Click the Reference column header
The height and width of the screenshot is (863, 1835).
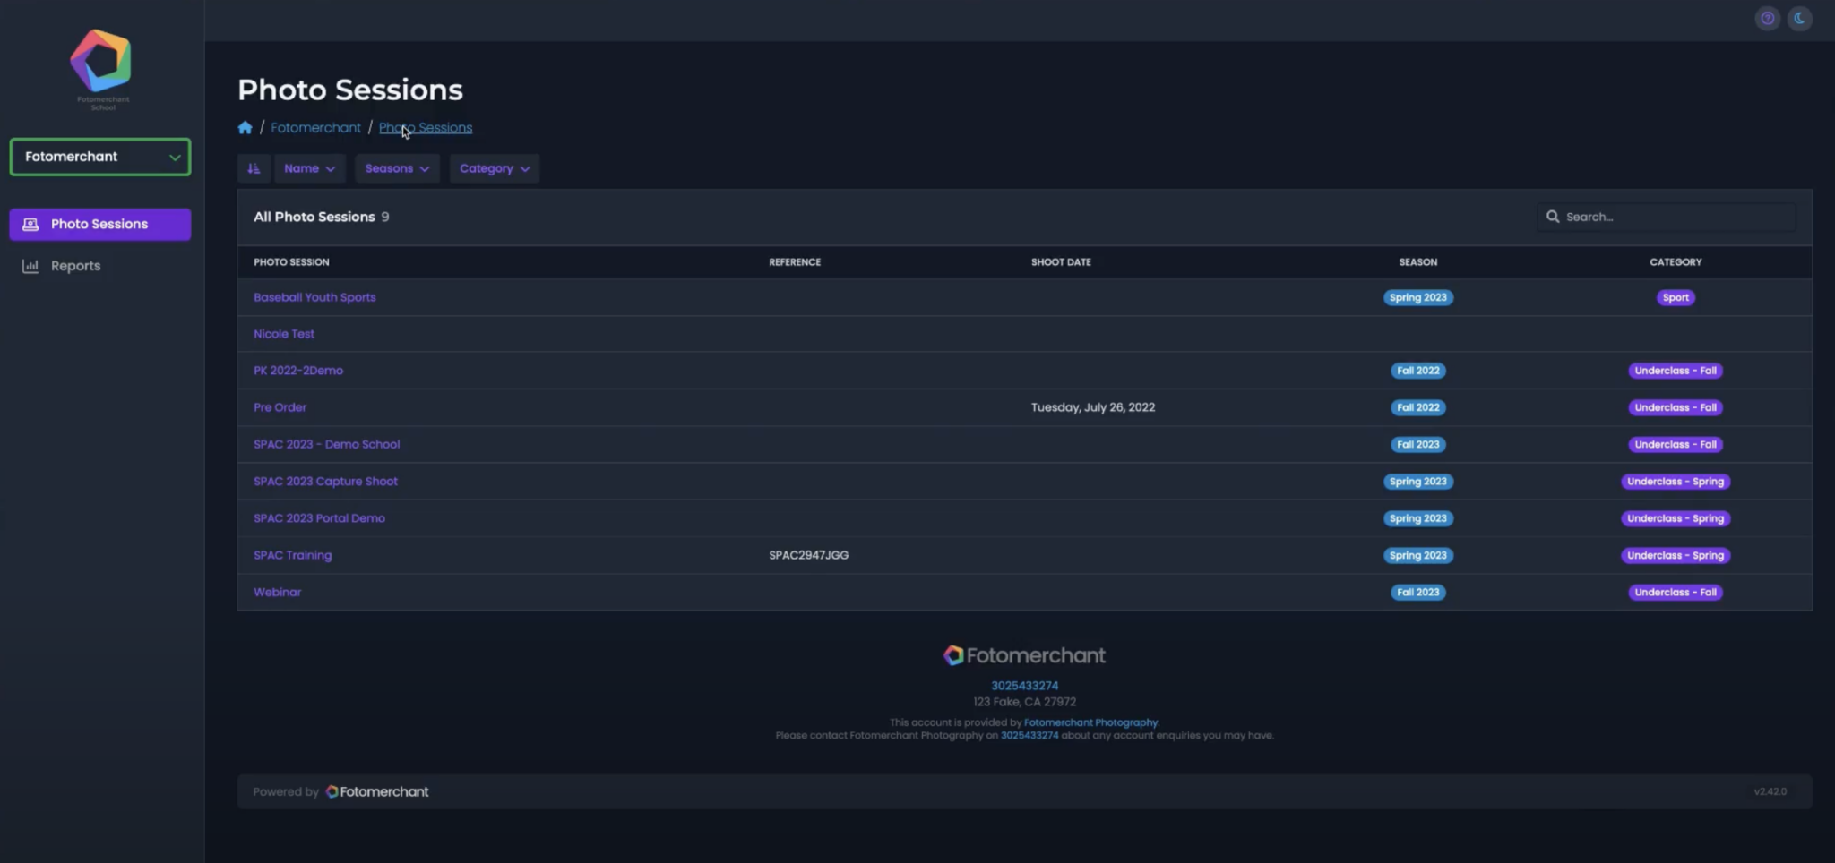(x=795, y=262)
